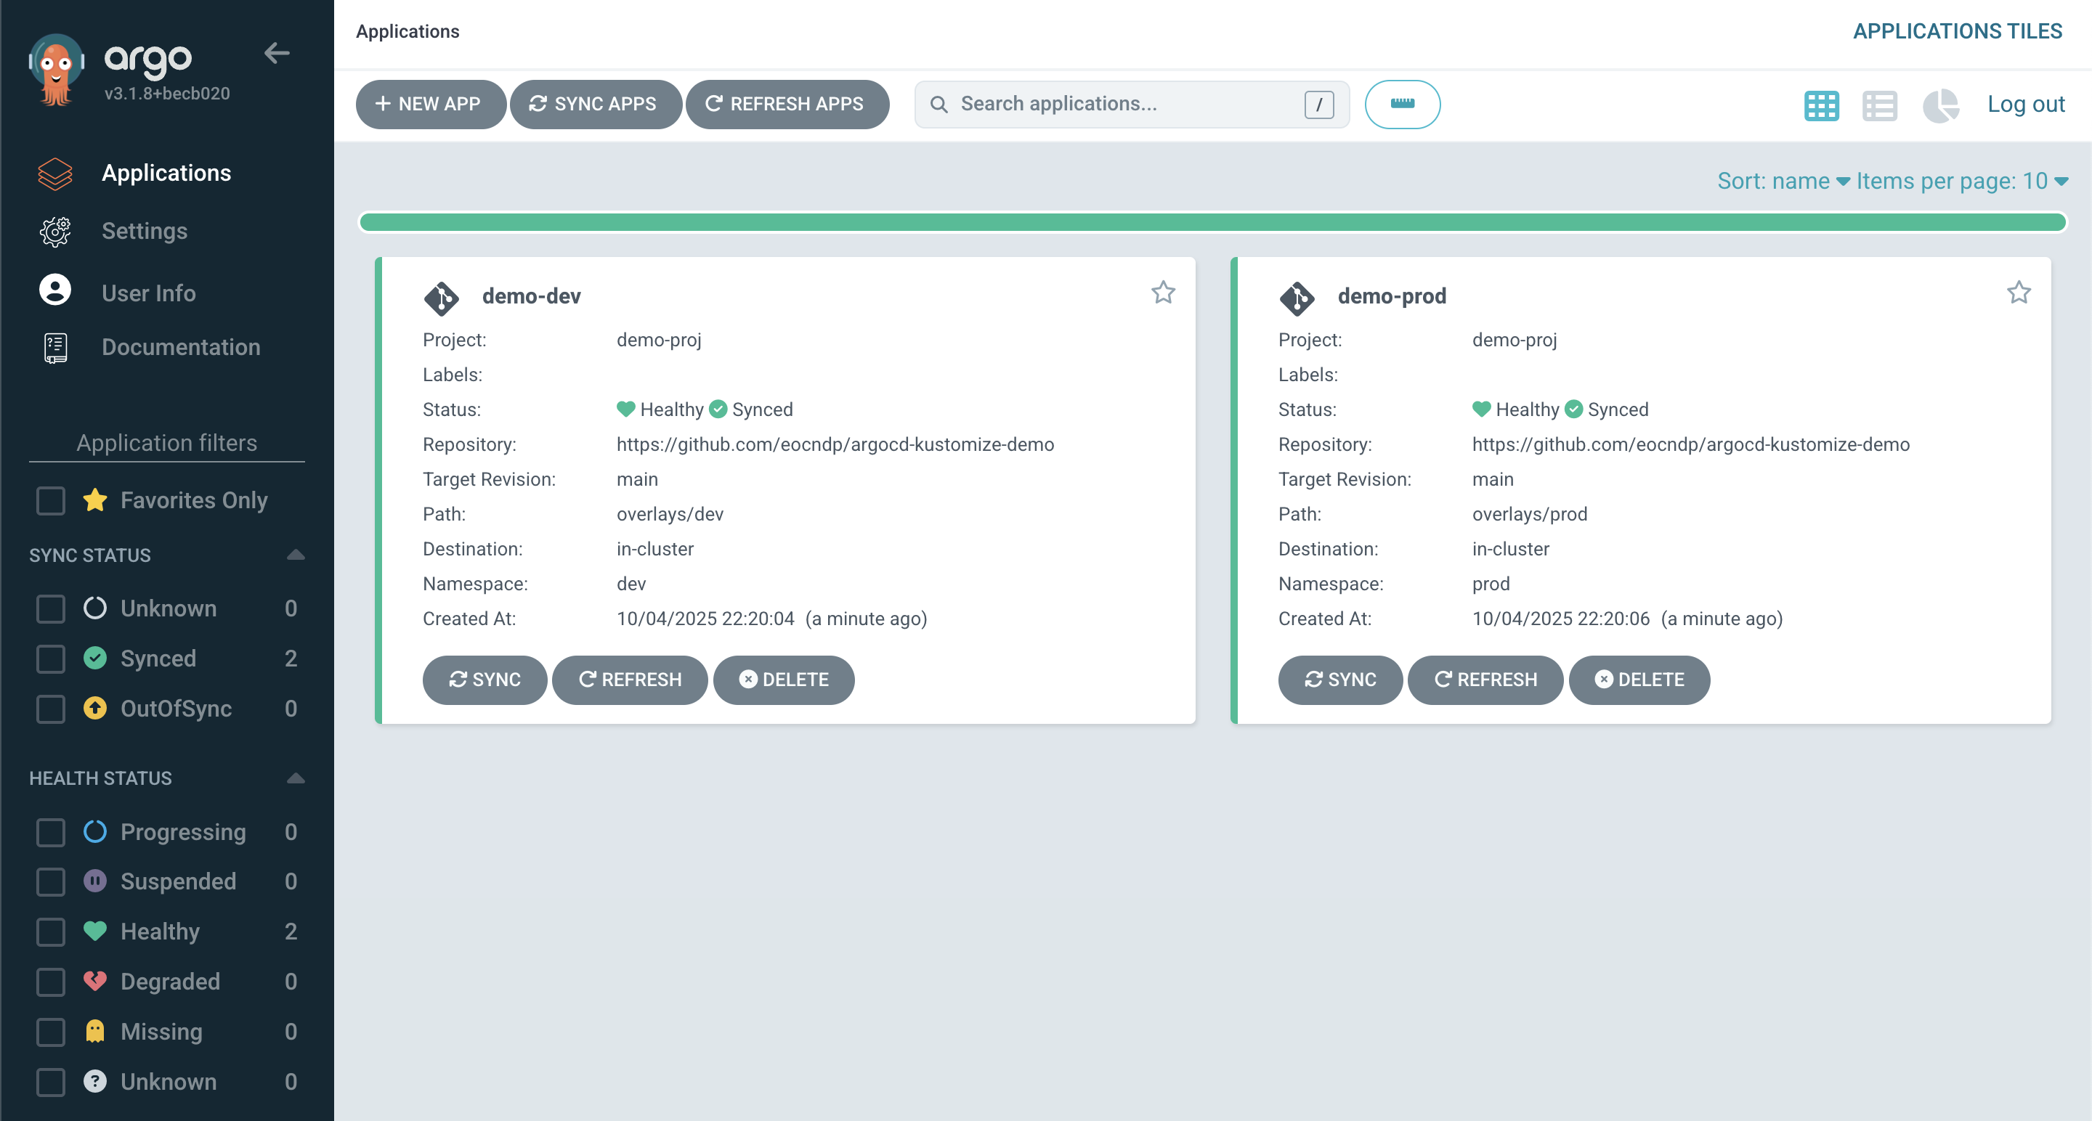Favorite the demo-dev application with star

click(1163, 292)
